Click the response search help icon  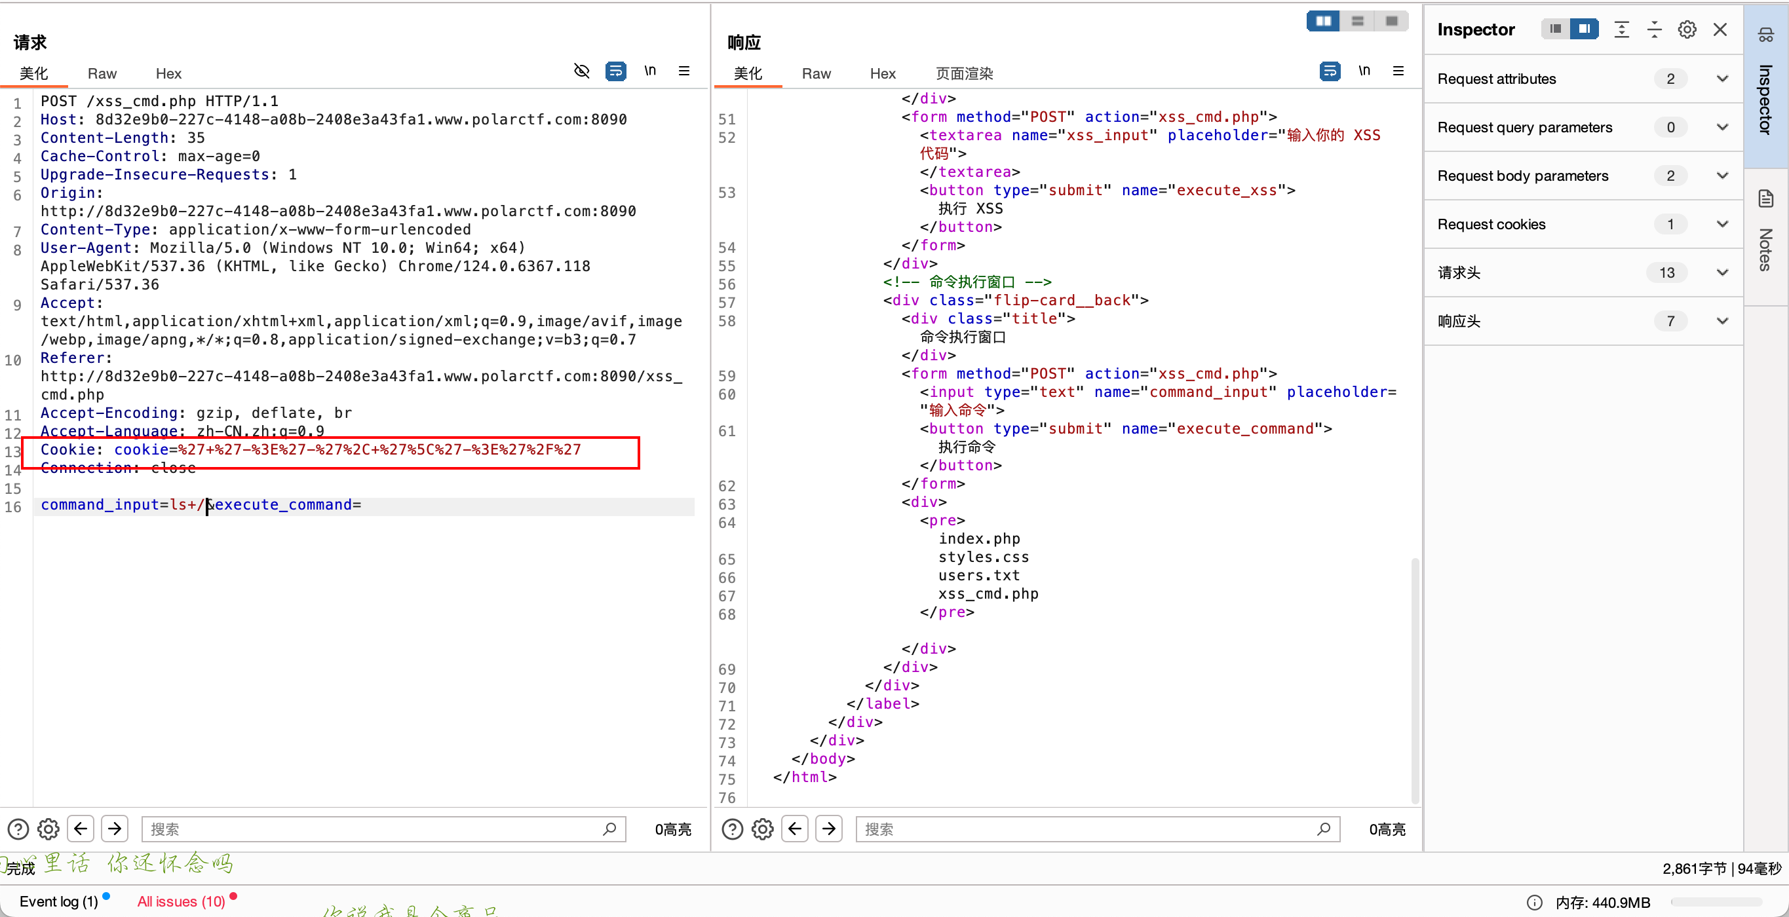pos(732,829)
